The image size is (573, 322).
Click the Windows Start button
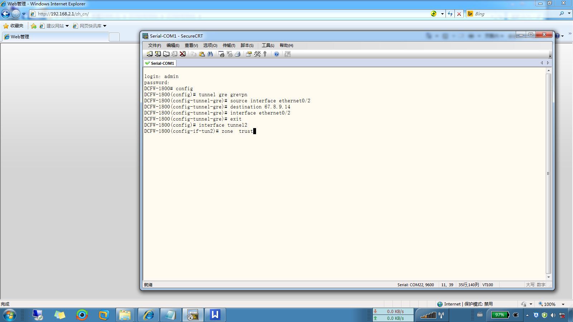(10, 315)
